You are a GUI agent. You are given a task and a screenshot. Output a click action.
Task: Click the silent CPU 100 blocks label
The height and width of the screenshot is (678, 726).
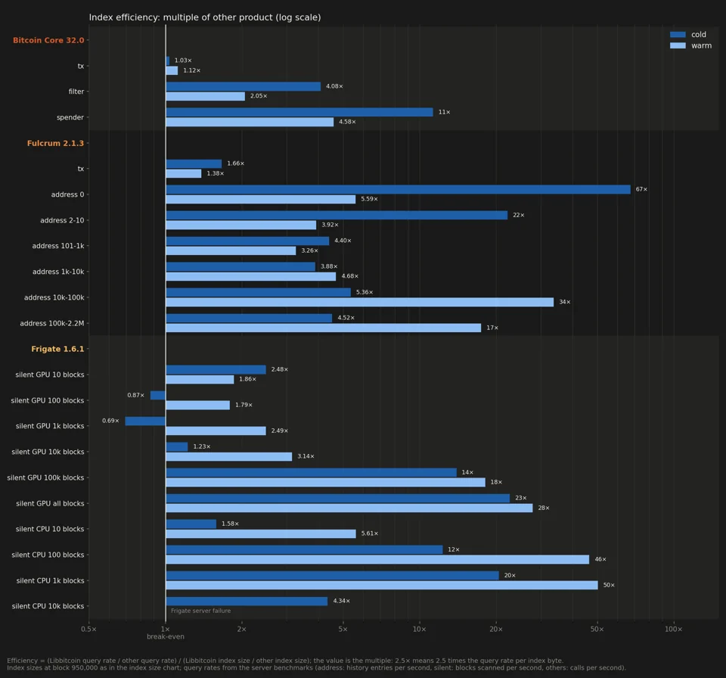click(48, 555)
